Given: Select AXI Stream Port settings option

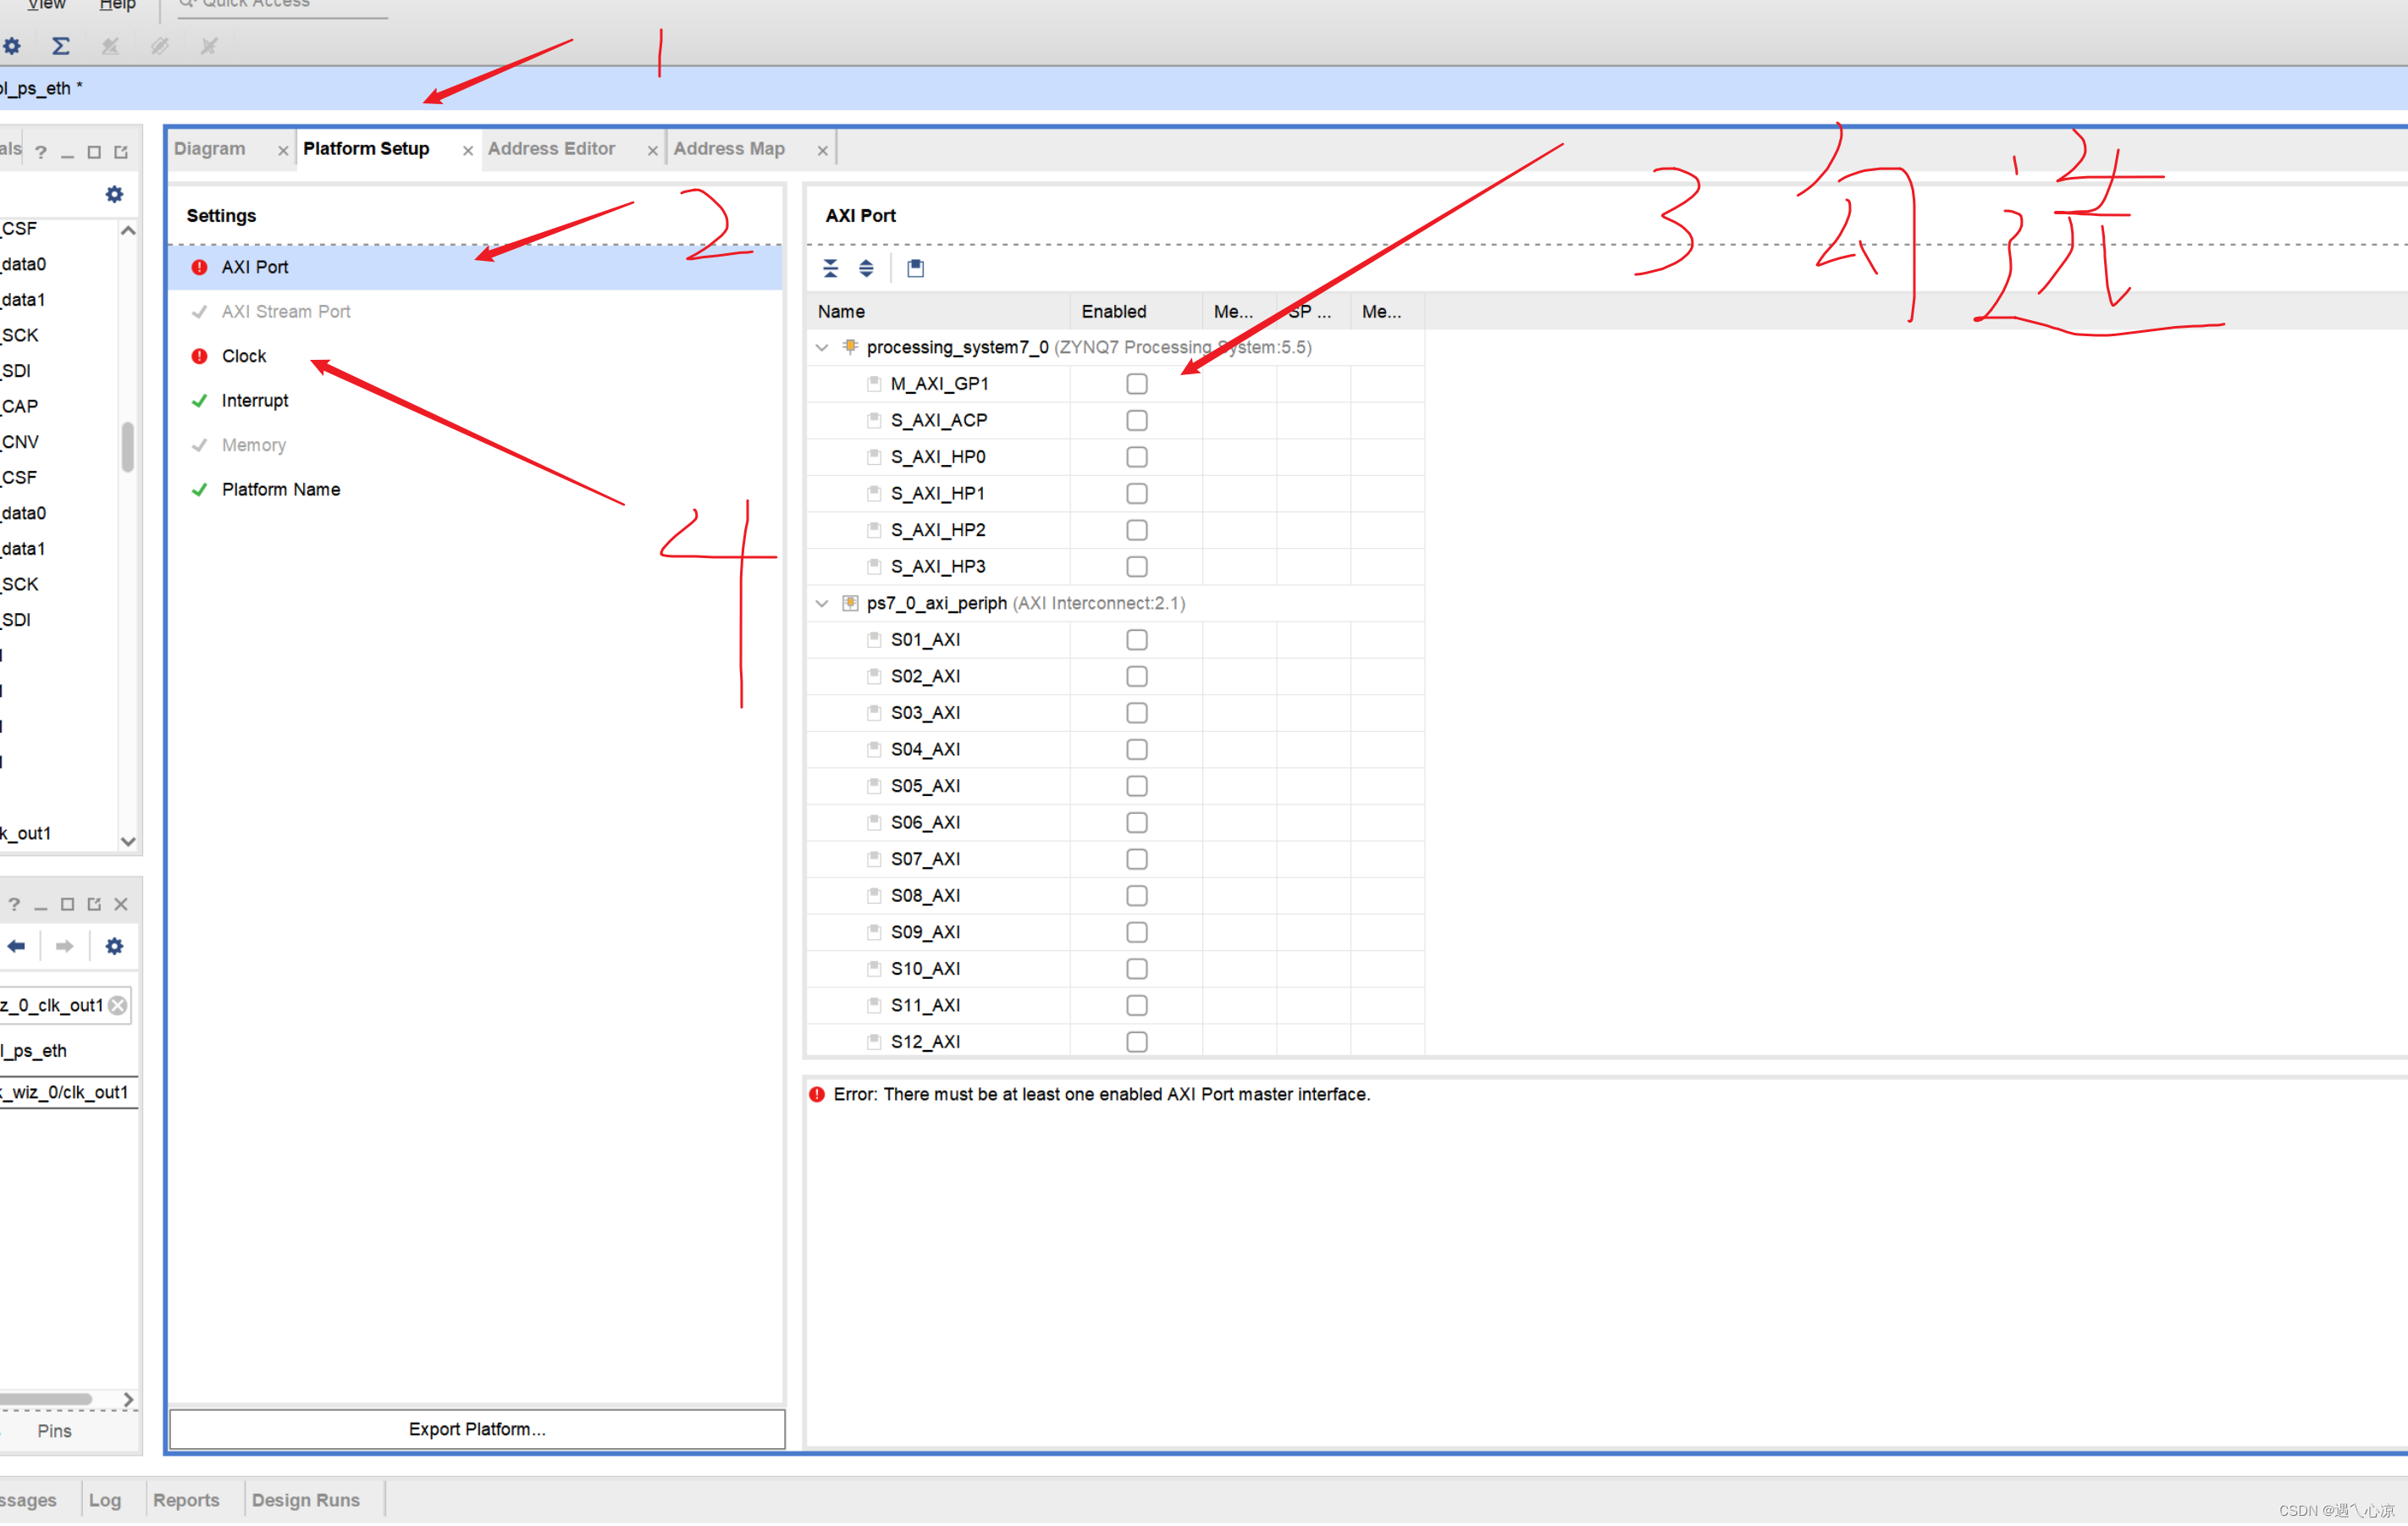Looking at the screenshot, I should coord(284,311).
